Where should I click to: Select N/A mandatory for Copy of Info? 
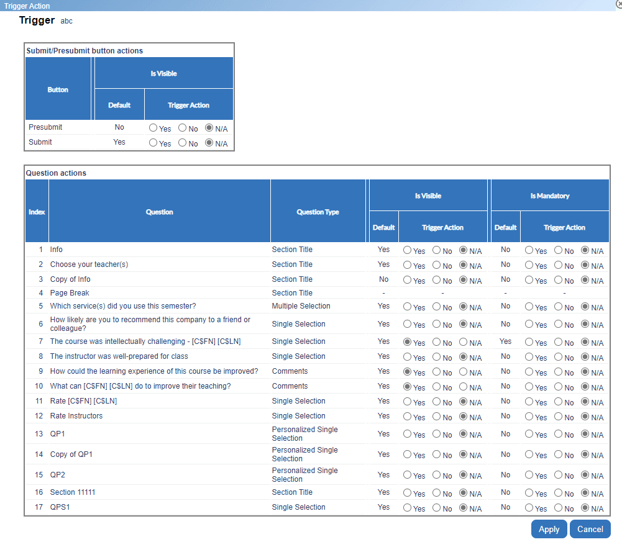click(585, 280)
